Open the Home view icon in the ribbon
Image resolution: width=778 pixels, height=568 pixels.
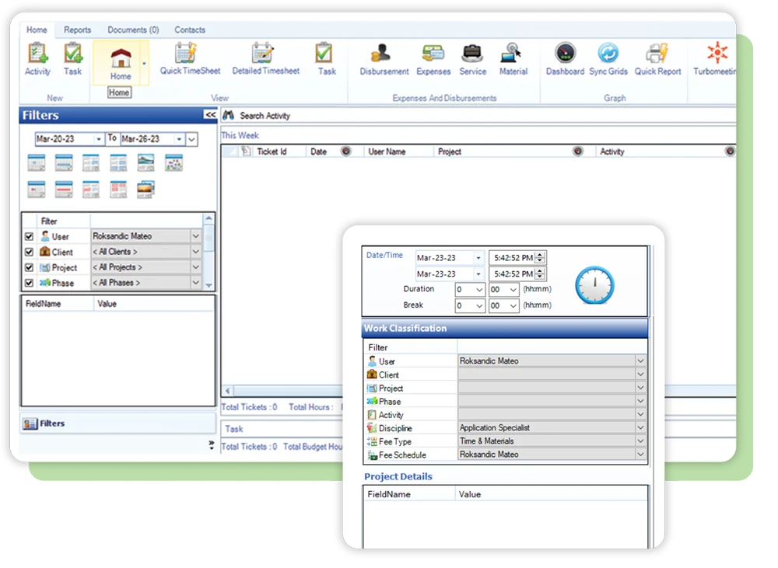(x=121, y=58)
